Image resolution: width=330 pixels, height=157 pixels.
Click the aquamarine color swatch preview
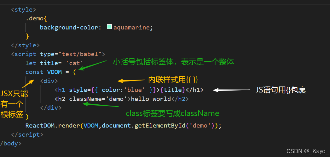pos(109,27)
